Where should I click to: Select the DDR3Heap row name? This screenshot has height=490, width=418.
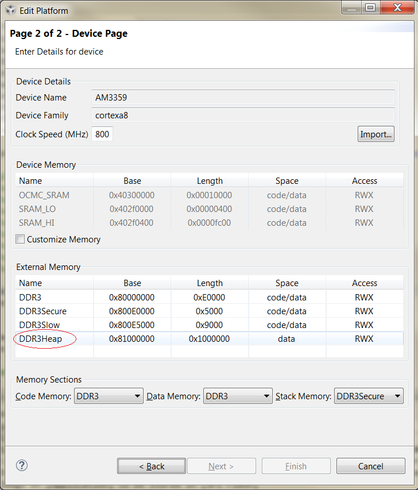pyautogui.click(x=40, y=339)
